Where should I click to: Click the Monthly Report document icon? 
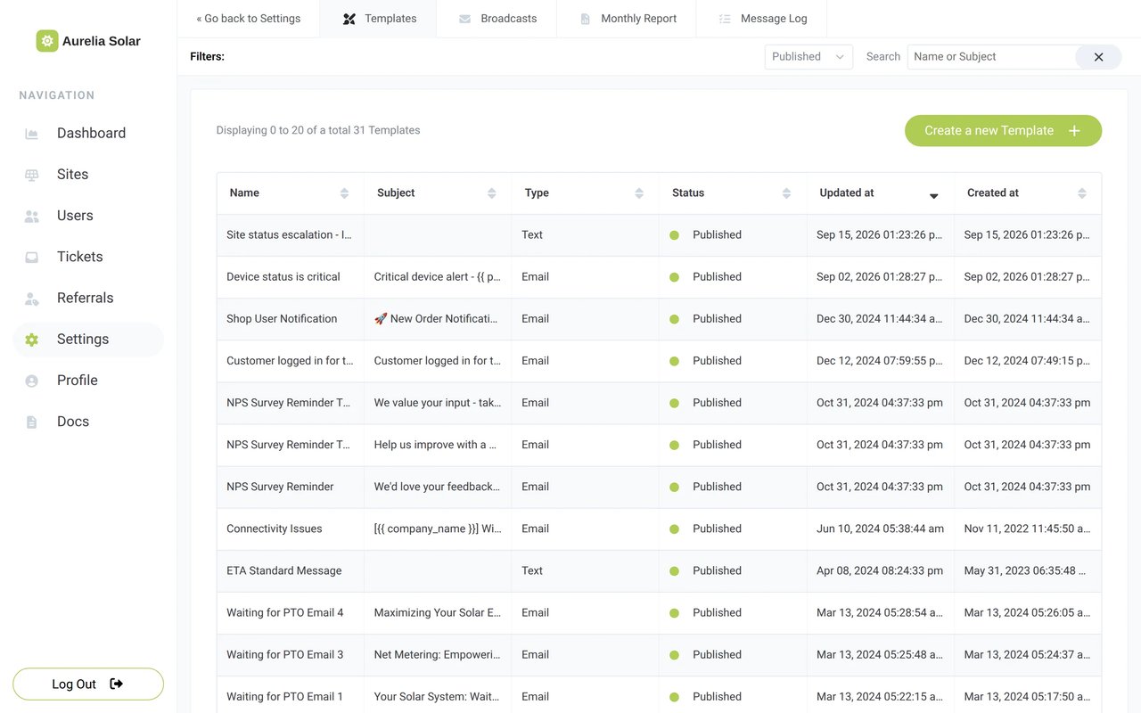pos(585,19)
